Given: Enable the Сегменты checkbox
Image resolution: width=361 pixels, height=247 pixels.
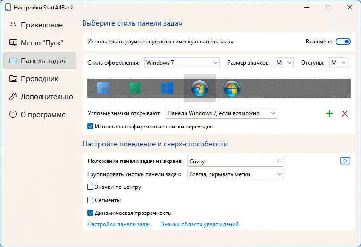Looking at the screenshot, I should 90,200.
